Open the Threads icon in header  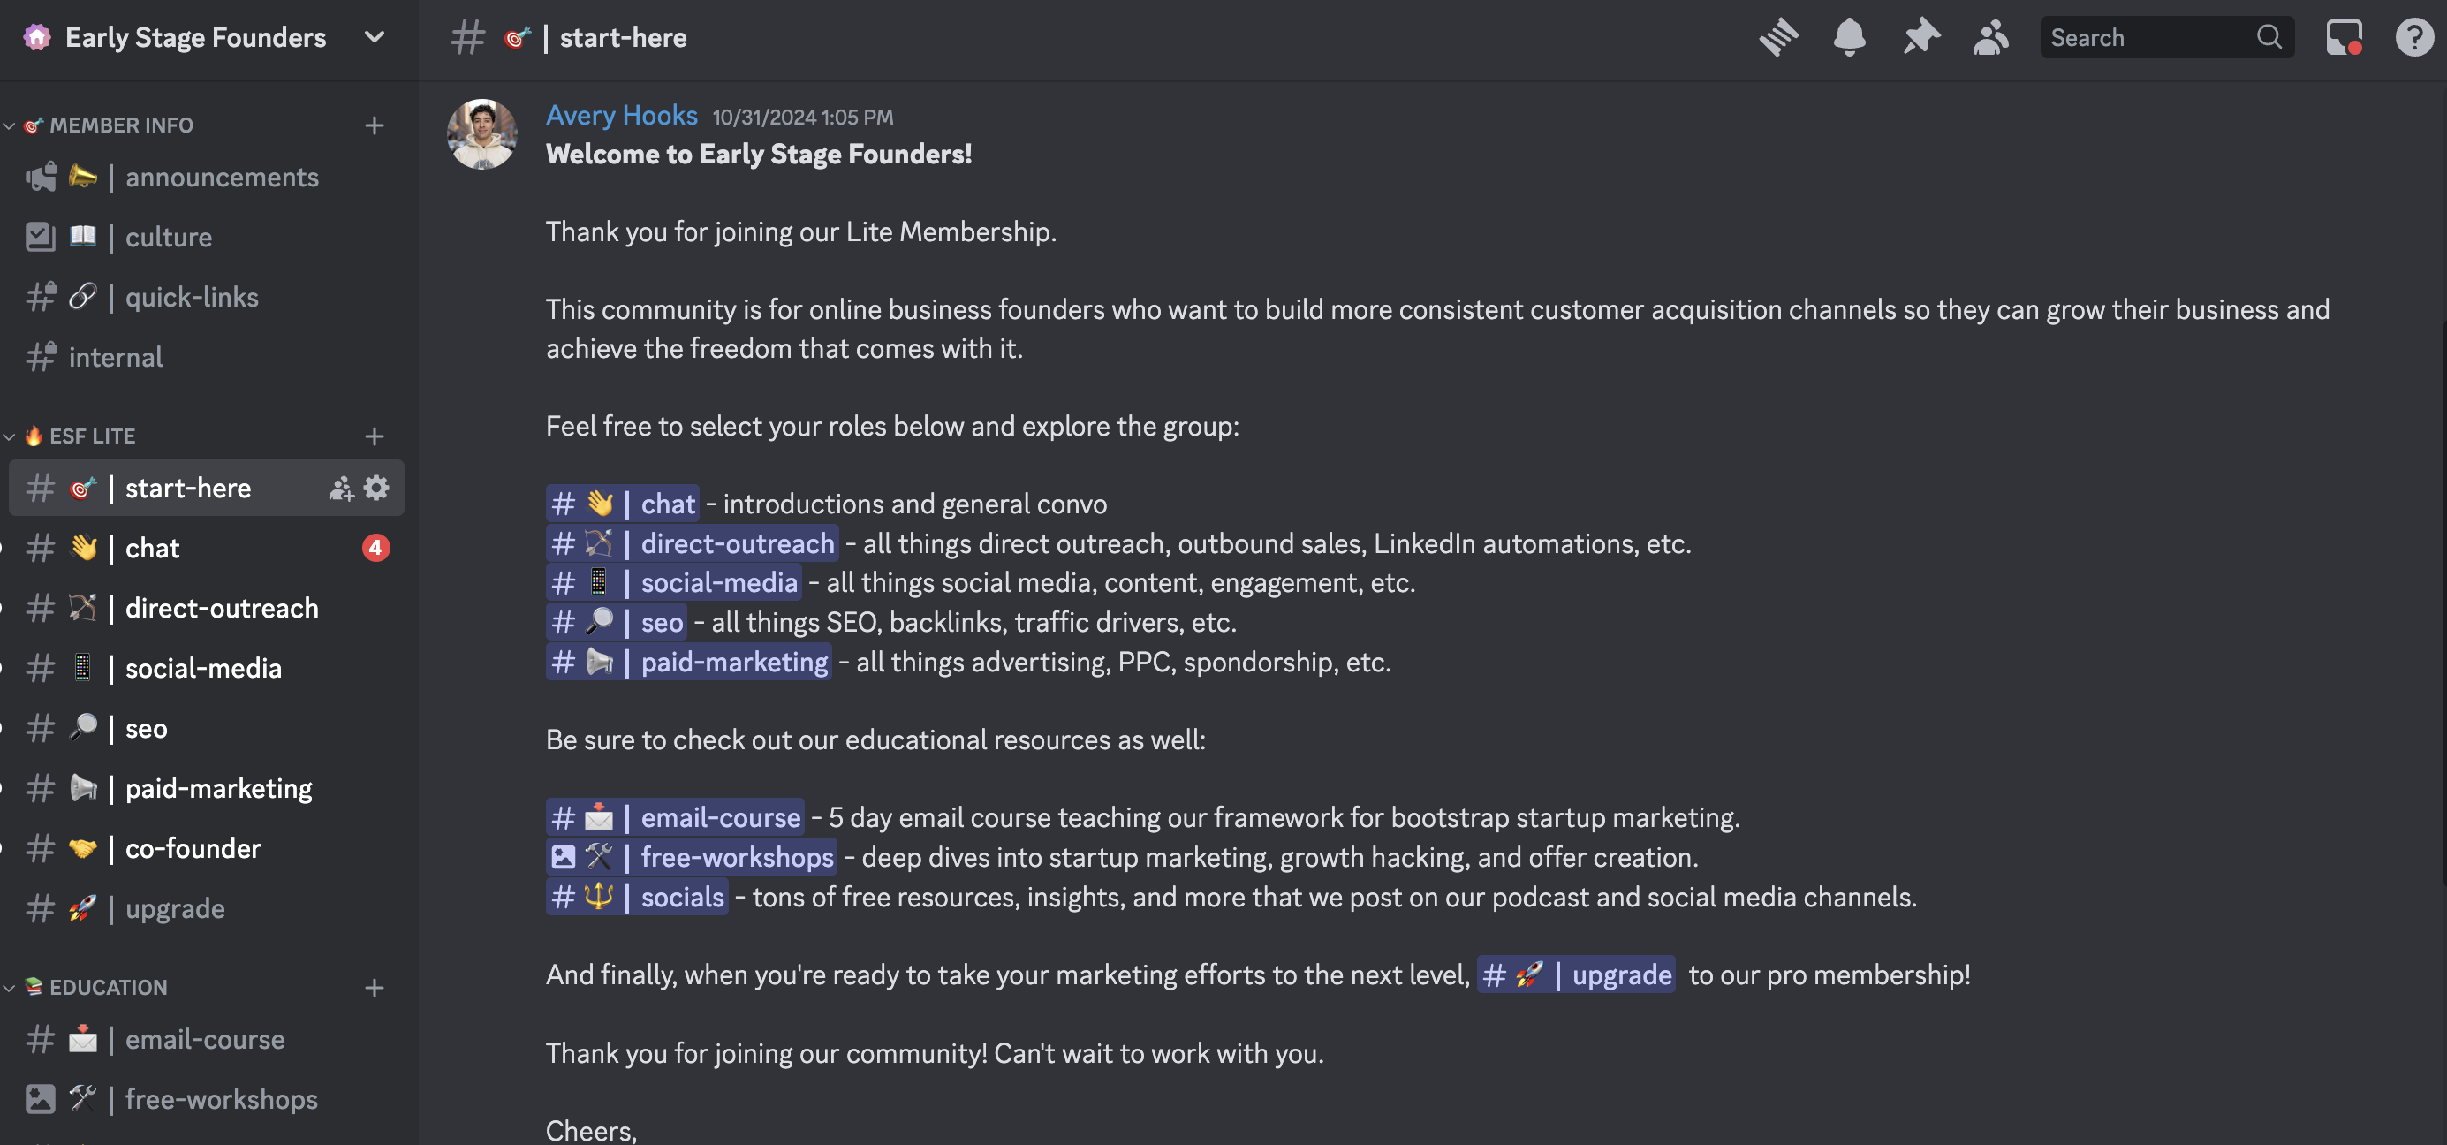[1778, 38]
